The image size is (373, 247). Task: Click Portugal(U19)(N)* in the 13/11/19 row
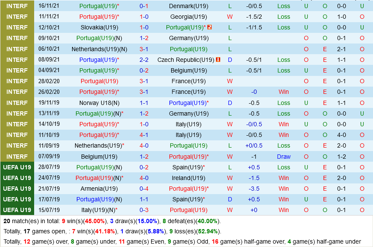(99, 113)
